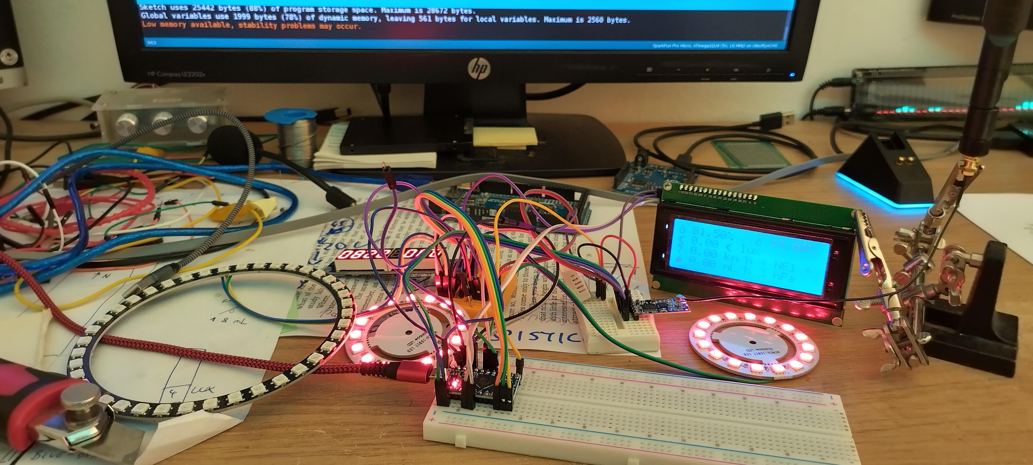Click line number 963 in status bar

(x=152, y=43)
